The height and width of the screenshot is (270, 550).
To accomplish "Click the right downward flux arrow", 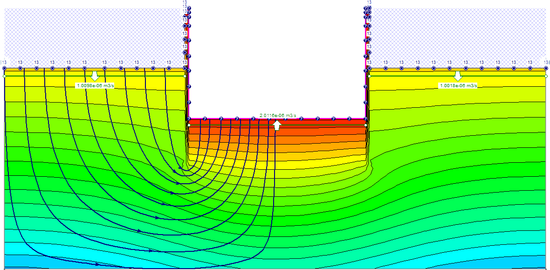I will click(458, 76).
